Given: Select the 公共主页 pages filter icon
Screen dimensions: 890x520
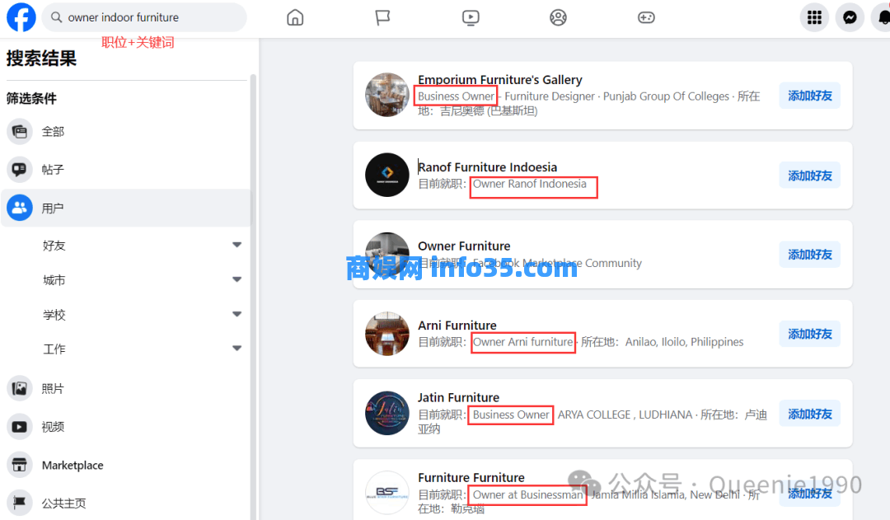Looking at the screenshot, I should (19, 503).
